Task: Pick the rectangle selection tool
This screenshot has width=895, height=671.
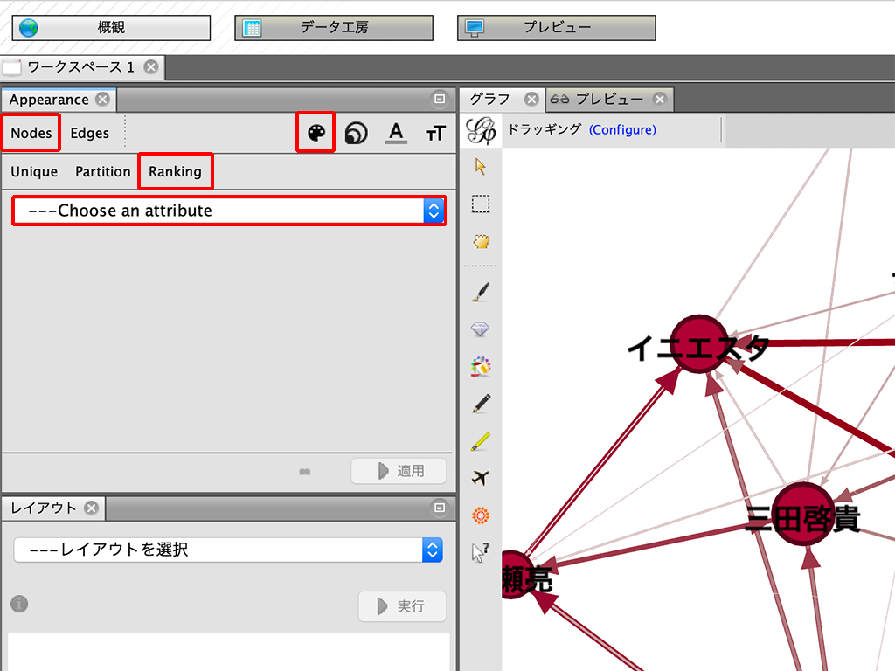Action: point(480,204)
